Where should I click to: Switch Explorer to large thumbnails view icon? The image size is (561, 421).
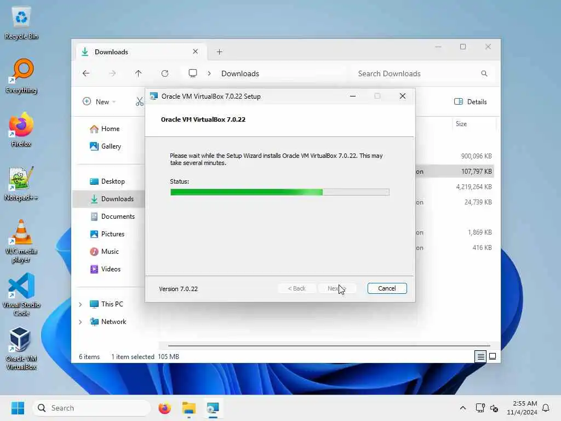click(493, 356)
